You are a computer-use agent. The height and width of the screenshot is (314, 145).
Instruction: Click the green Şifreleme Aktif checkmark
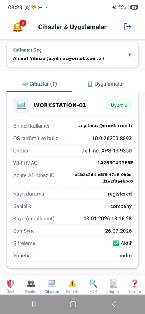[116, 243]
